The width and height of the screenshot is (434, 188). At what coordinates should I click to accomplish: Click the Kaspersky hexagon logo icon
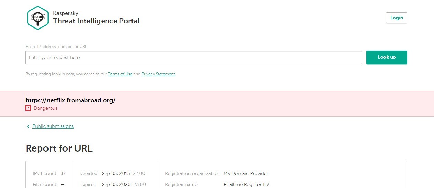(38, 18)
